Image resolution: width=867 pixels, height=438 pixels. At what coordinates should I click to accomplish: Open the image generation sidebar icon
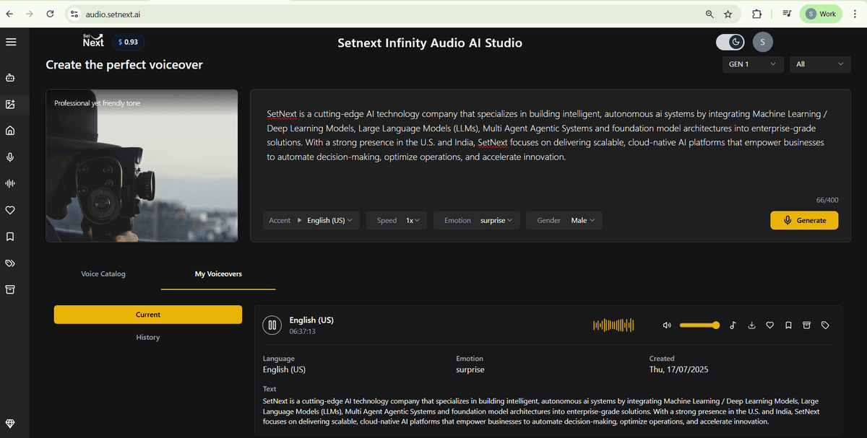(10, 104)
